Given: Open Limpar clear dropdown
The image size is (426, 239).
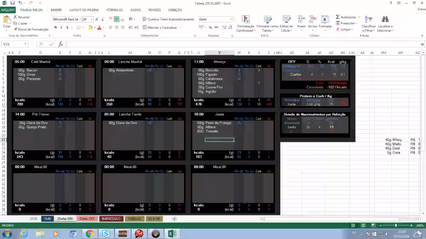Looking at the screenshot, I should point(344,29).
